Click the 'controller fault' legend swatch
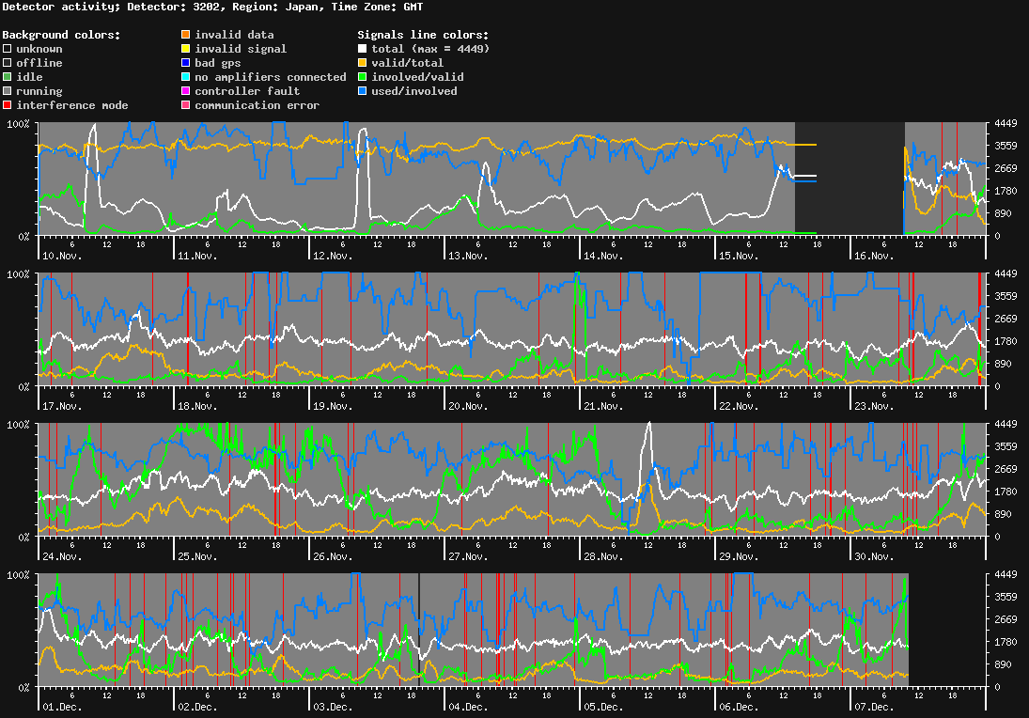This screenshot has height=718, width=1029. (x=184, y=90)
